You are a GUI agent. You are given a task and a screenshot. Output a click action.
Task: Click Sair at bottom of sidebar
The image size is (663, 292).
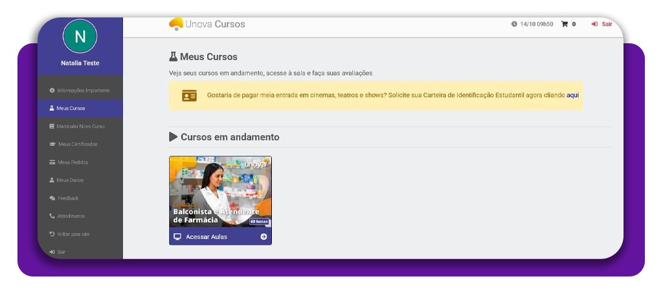click(x=80, y=252)
